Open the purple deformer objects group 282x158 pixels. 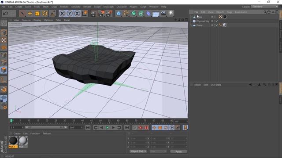148,14
